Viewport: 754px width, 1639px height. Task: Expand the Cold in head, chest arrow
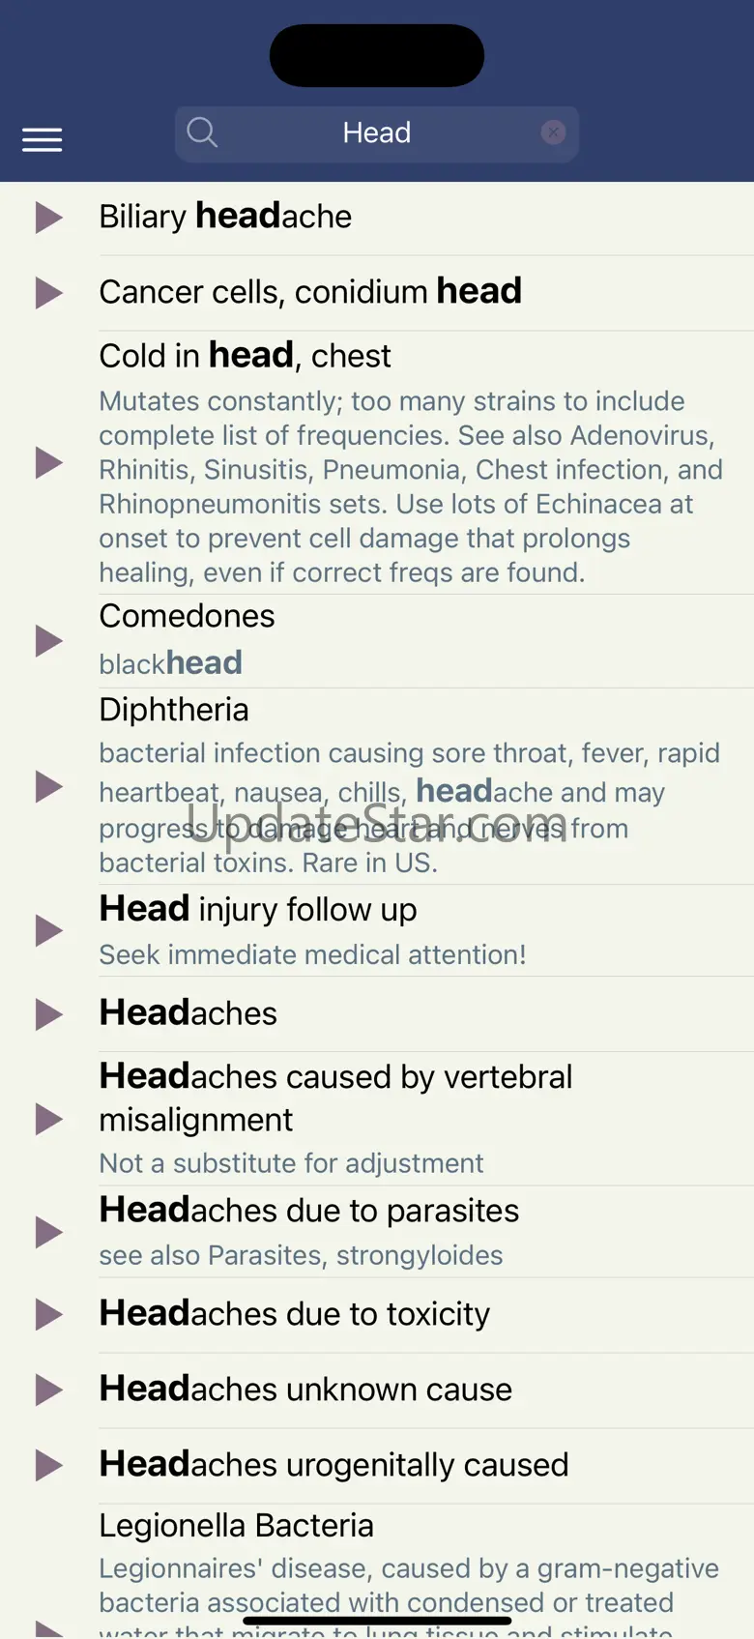click(x=48, y=462)
